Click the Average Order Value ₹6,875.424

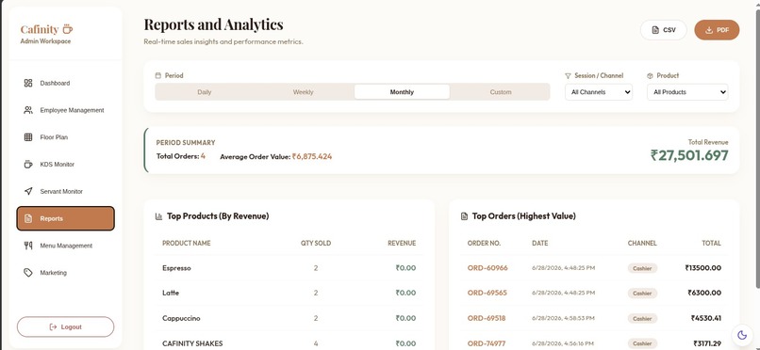[312, 156]
